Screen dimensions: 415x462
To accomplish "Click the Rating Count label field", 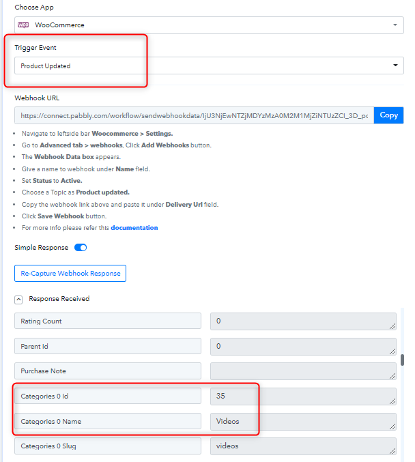I will (x=108, y=321).
